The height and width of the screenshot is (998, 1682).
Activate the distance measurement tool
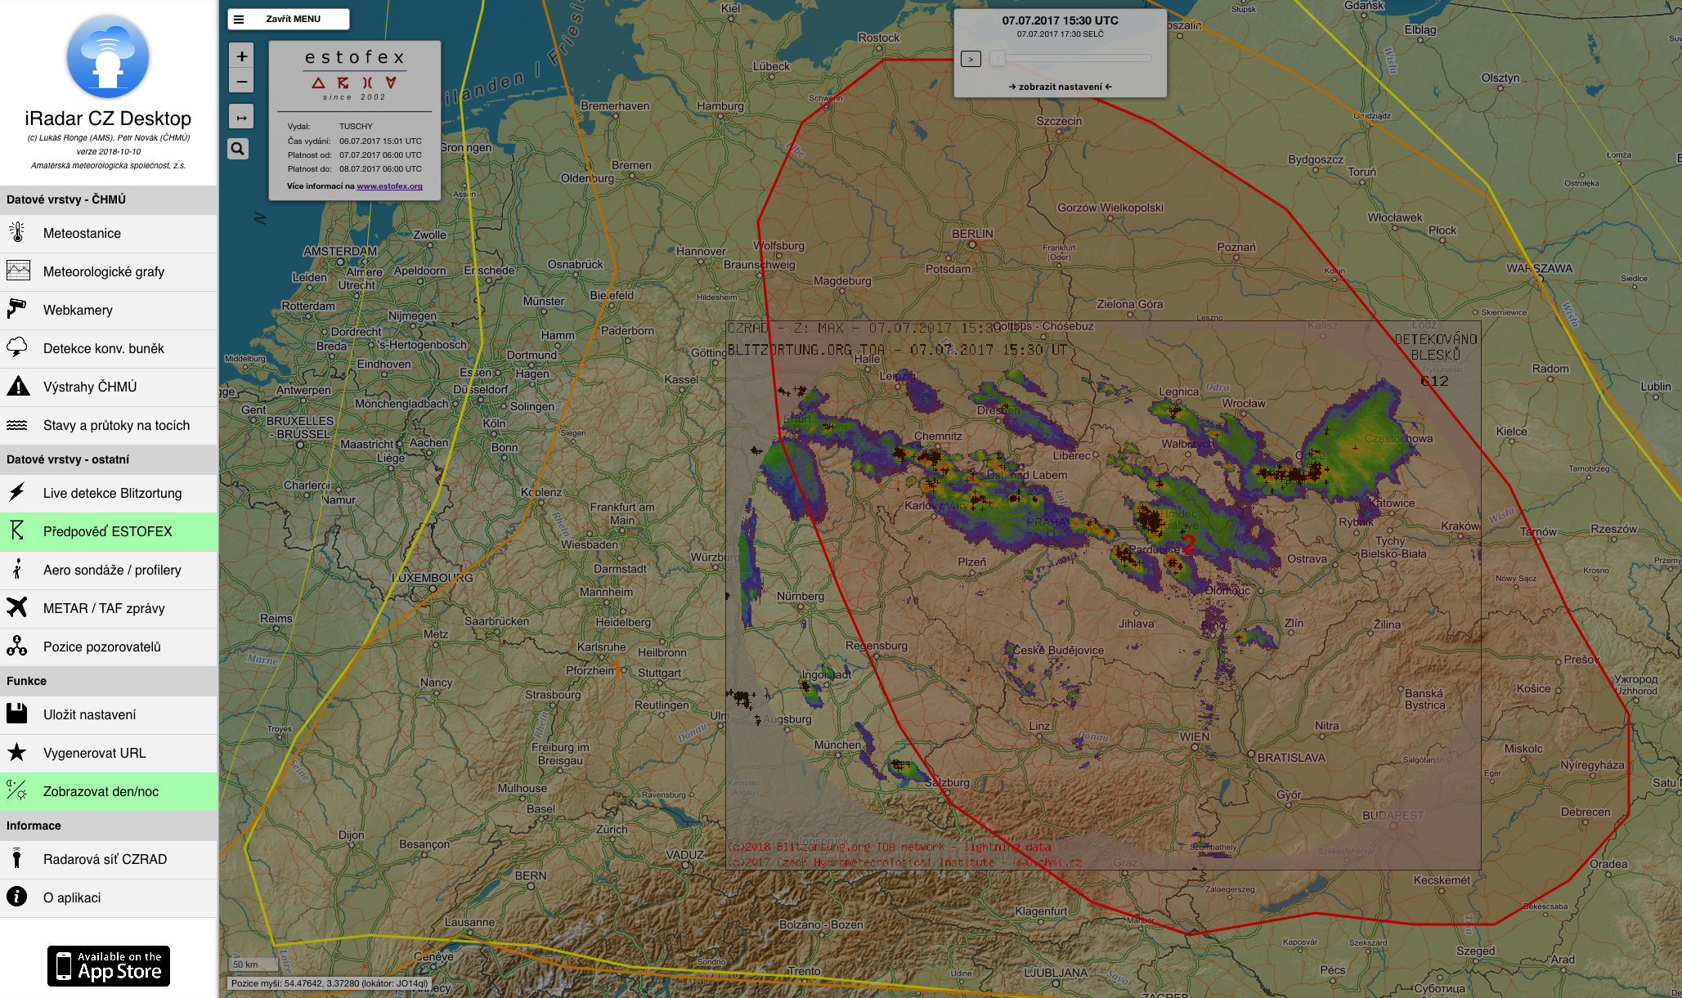coord(241,118)
